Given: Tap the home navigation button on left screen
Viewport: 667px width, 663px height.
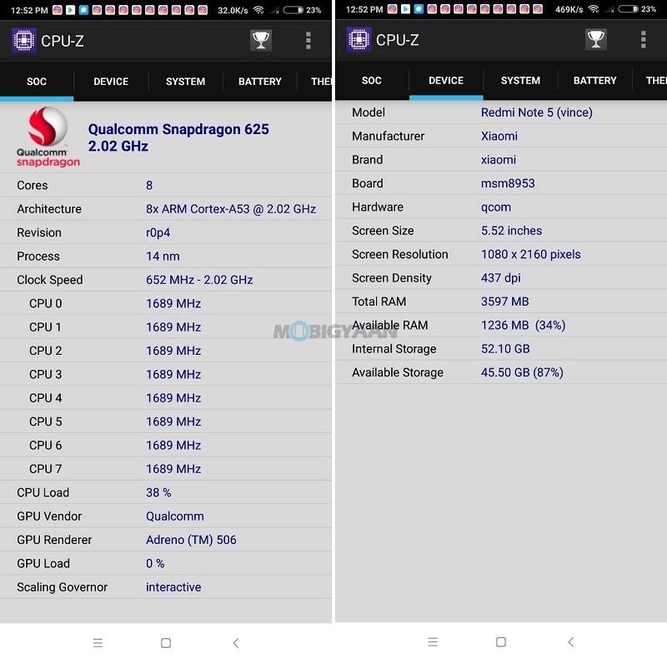Looking at the screenshot, I should click(166, 643).
